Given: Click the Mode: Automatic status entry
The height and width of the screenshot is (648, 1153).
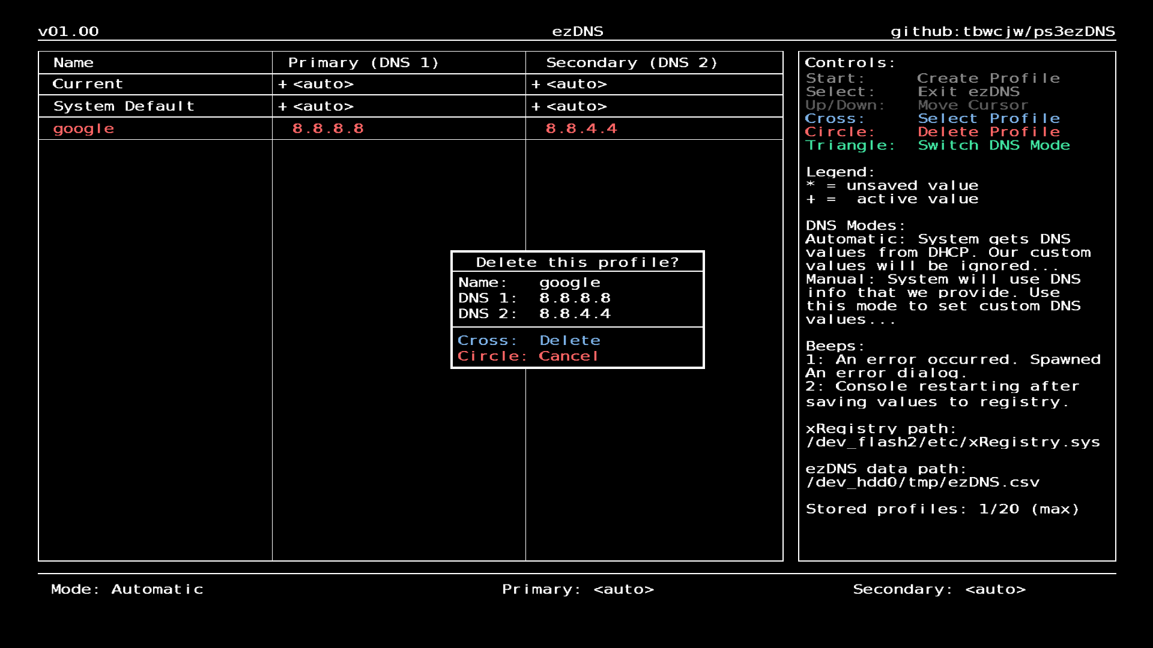Looking at the screenshot, I should tap(127, 589).
